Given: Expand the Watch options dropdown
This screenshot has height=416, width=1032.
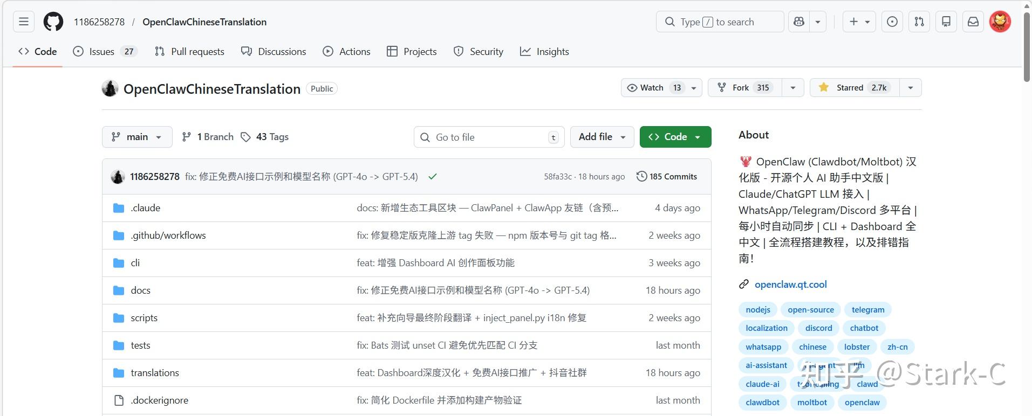Looking at the screenshot, I should click(x=694, y=88).
